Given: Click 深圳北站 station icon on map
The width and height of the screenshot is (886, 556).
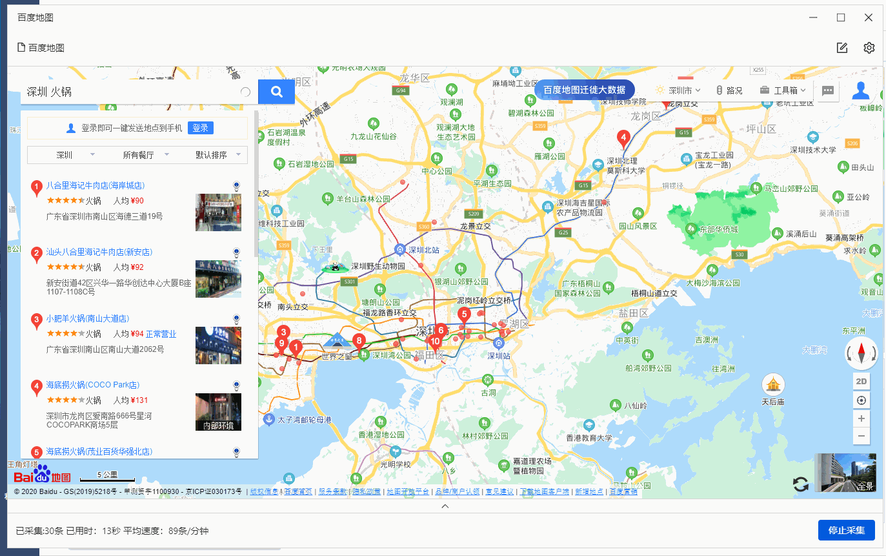Looking at the screenshot, I should tap(400, 249).
